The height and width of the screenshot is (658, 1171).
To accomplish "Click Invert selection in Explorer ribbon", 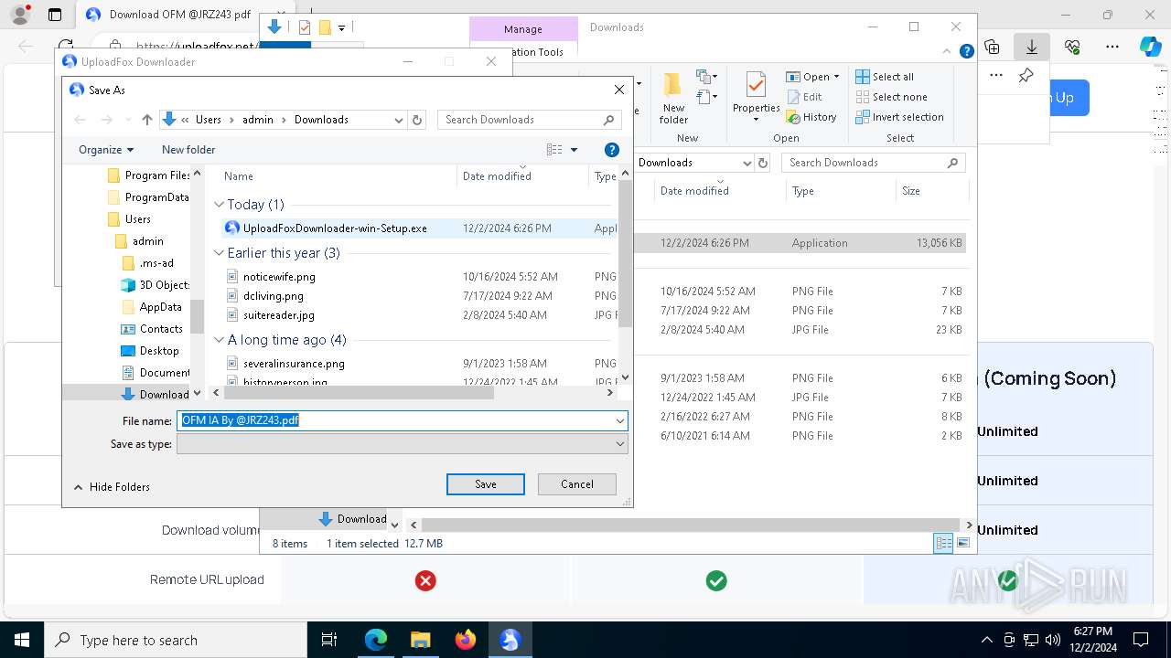I will click(899, 117).
